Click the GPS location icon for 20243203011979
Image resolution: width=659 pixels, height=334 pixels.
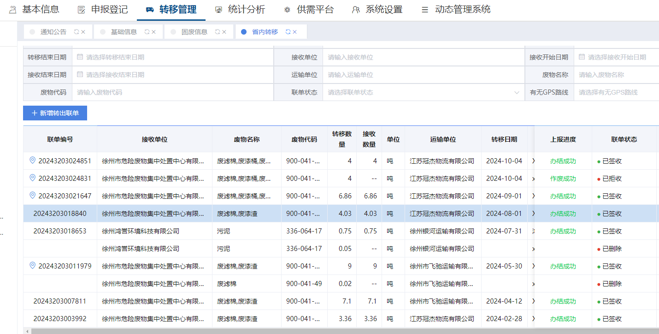tap(32, 266)
